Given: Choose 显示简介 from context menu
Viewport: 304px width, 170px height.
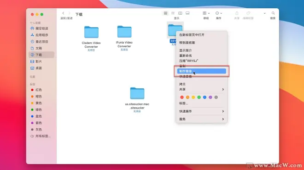Looking at the screenshot, I should (x=201, y=50).
